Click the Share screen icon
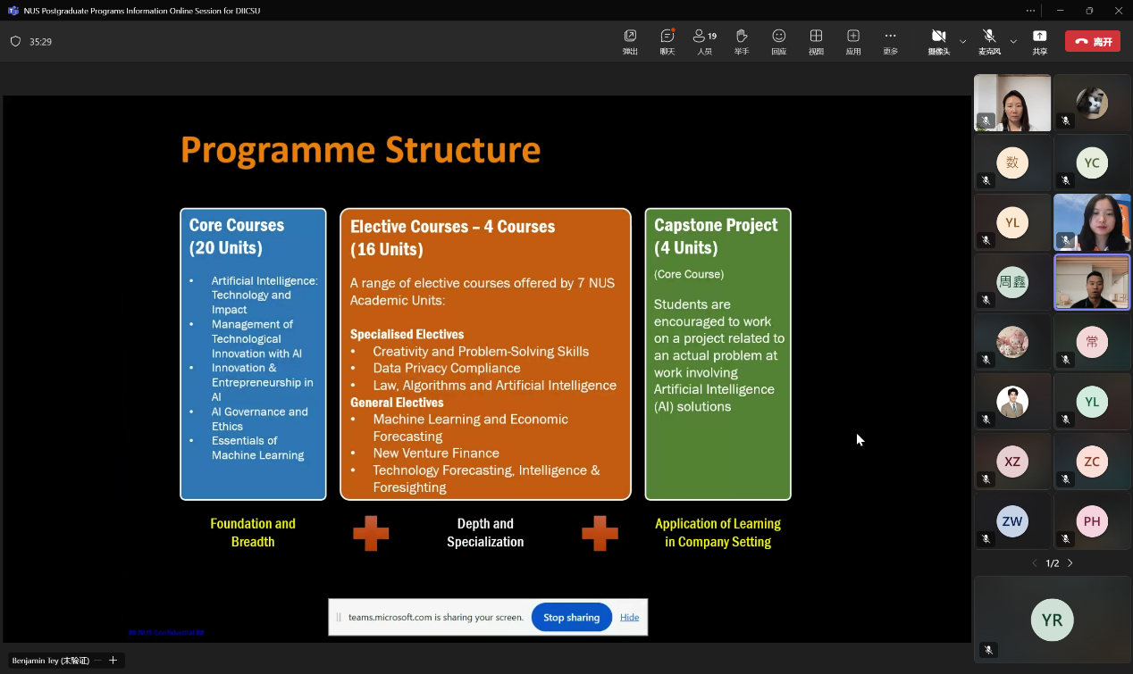This screenshot has height=674, width=1133. [x=1039, y=40]
